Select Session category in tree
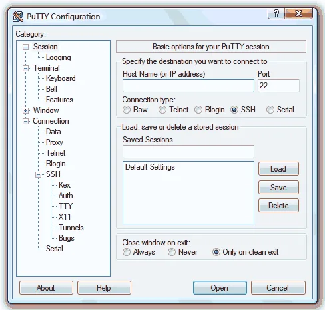The image size is (325, 310). click(x=45, y=47)
